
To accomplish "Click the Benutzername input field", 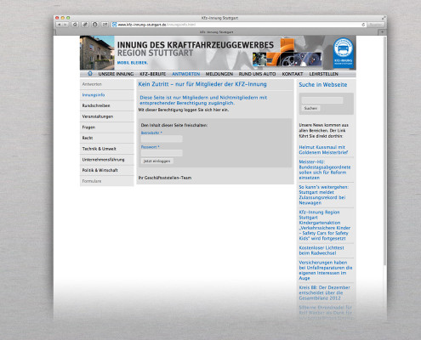I will click(162, 139).
